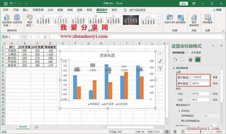Expand chart styles gallery more button
226x134 pixels.
point(159,24)
